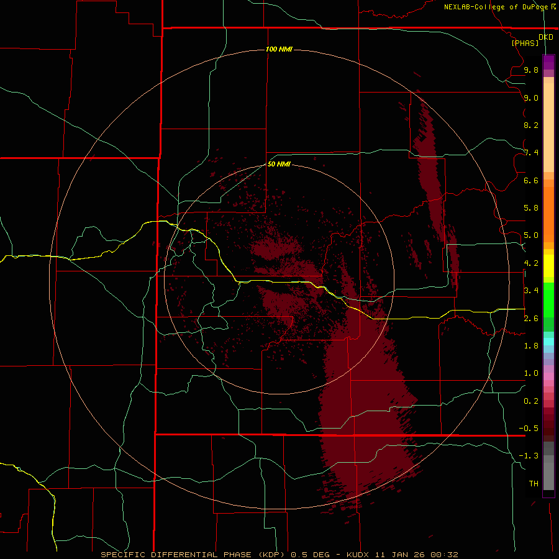Click the 11 JAN 26 date text
559x559 pixels.
[x=399, y=555]
